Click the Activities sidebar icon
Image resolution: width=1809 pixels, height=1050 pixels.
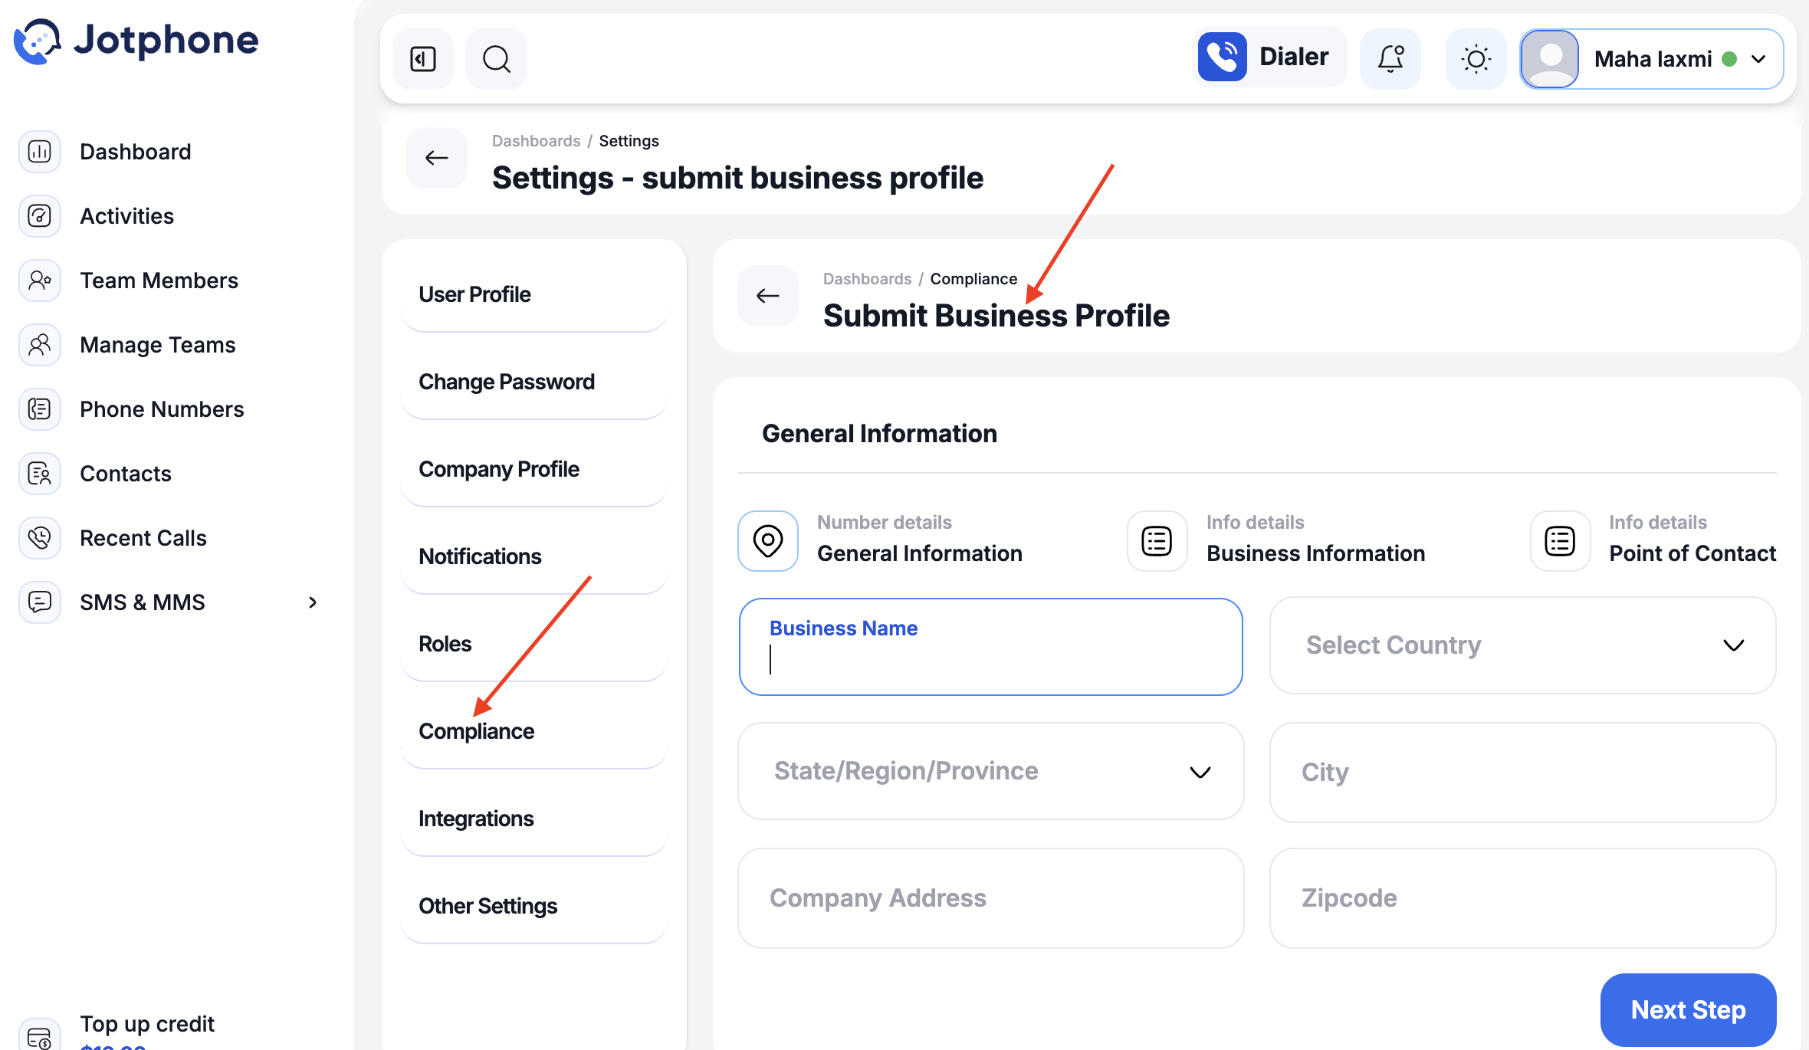(40, 216)
